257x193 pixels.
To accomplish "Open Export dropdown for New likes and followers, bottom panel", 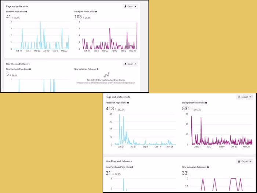I will click(245, 161).
